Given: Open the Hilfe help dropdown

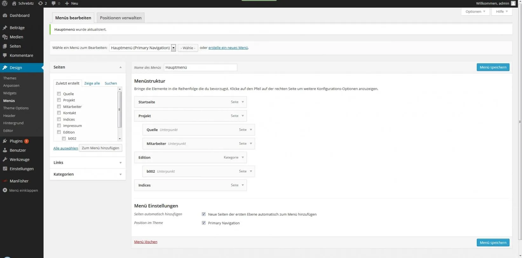Looking at the screenshot, I should coord(502,11).
